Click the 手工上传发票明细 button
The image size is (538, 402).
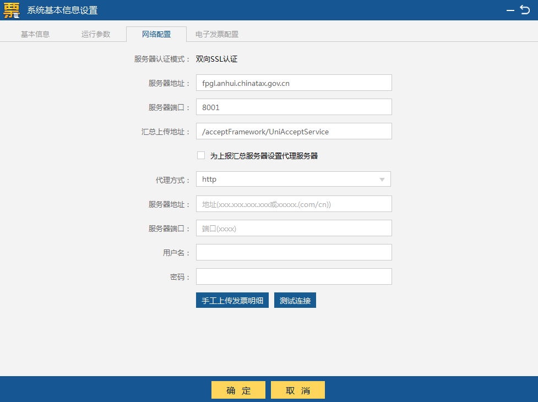(232, 300)
